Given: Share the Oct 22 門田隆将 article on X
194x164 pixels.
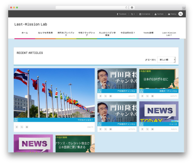Looking at the screenshot, I should 106,129.
